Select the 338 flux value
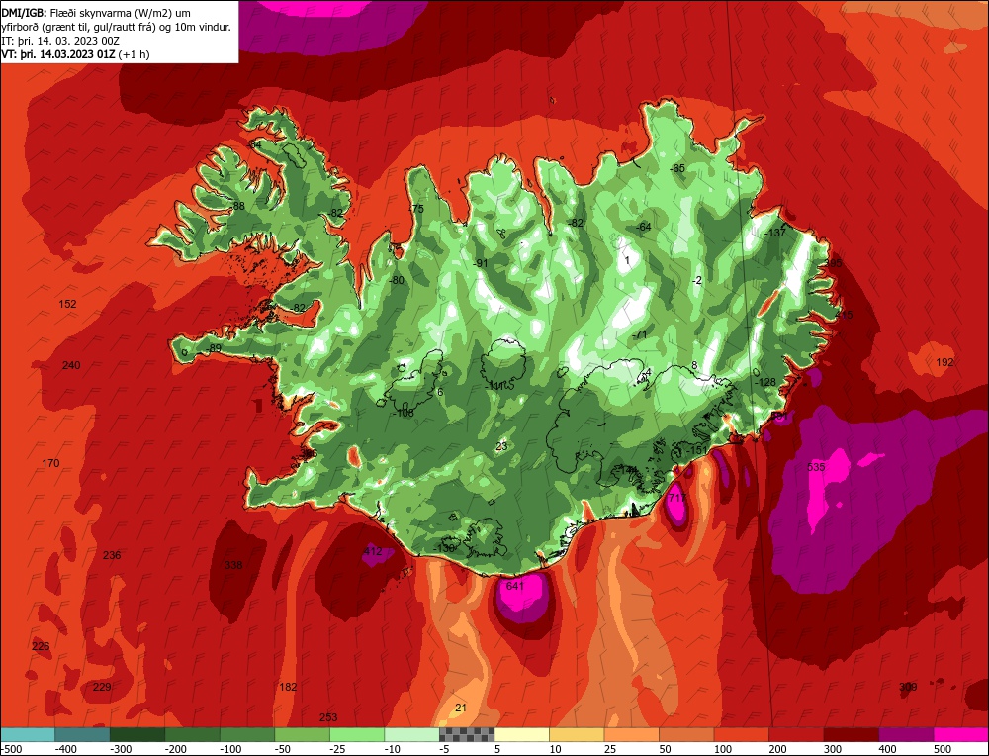 [x=233, y=565]
